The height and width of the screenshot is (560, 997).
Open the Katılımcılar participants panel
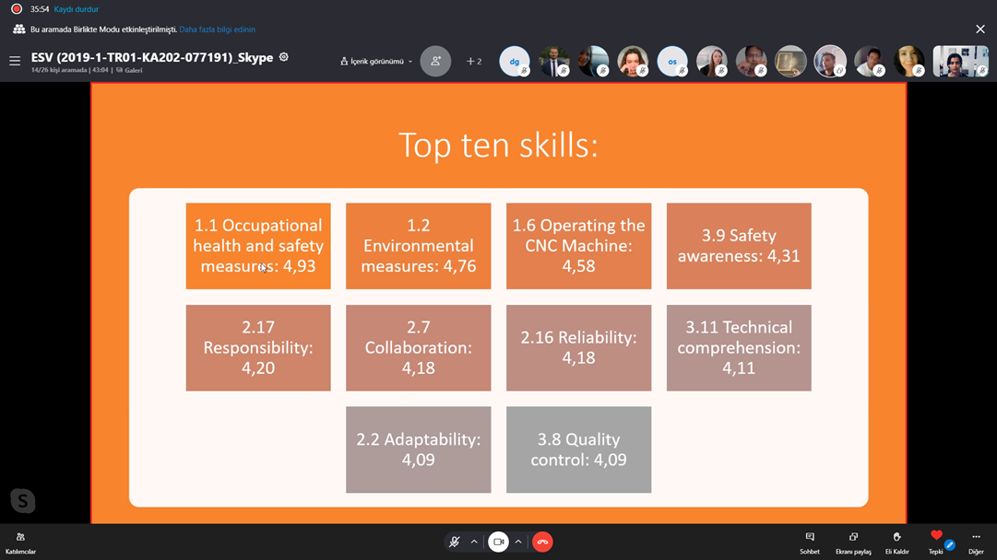point(20,542)
